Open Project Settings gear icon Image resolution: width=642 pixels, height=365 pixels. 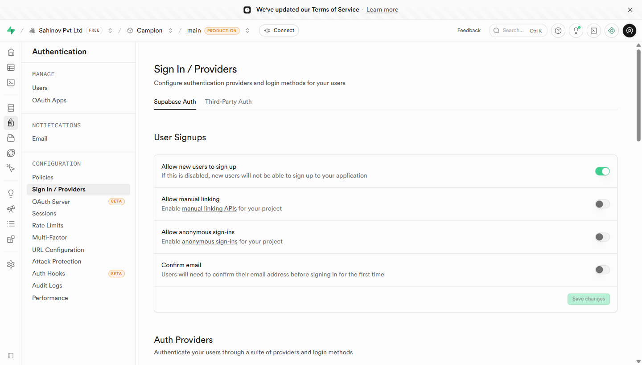tap(11, 264)
